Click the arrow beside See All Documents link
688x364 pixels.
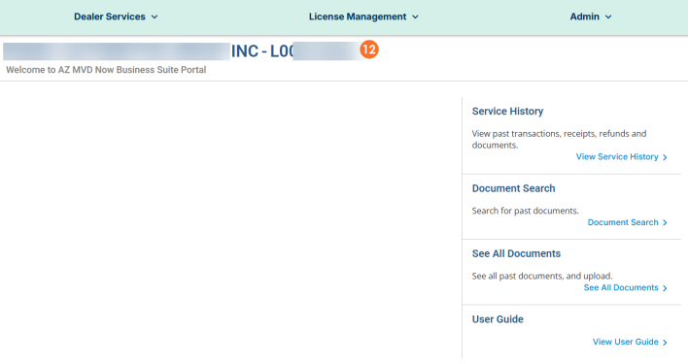point(665,288)
